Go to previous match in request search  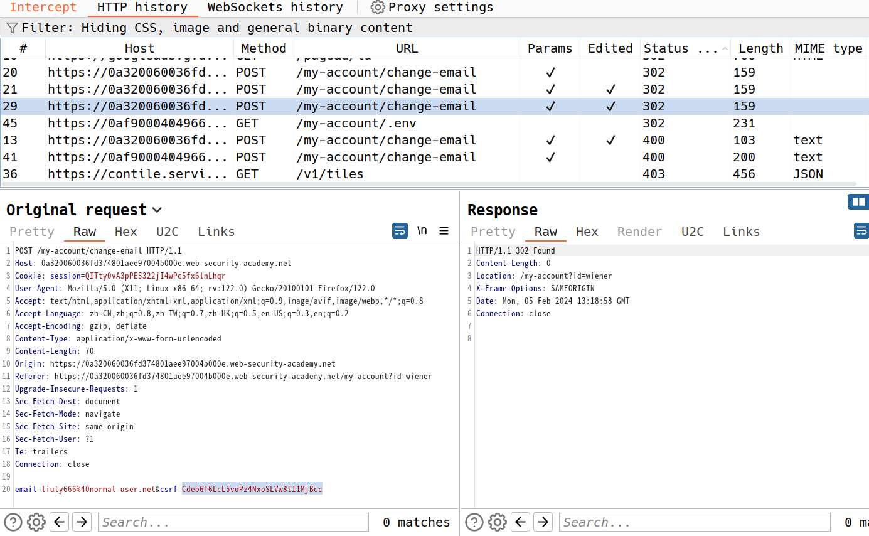(x=59, y=522)
